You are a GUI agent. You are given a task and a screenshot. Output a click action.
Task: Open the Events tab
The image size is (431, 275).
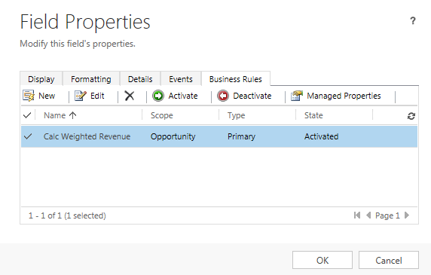pos(181,79)
